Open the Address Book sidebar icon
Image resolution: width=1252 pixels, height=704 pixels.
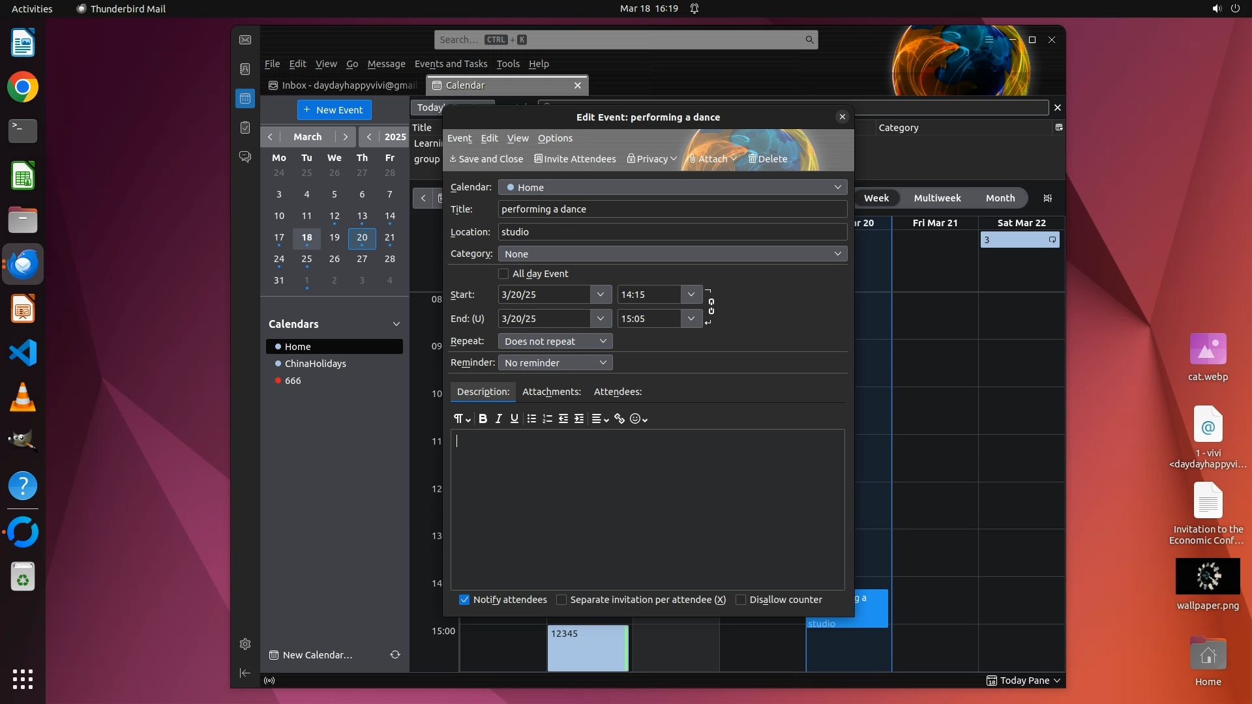(245, 69)
